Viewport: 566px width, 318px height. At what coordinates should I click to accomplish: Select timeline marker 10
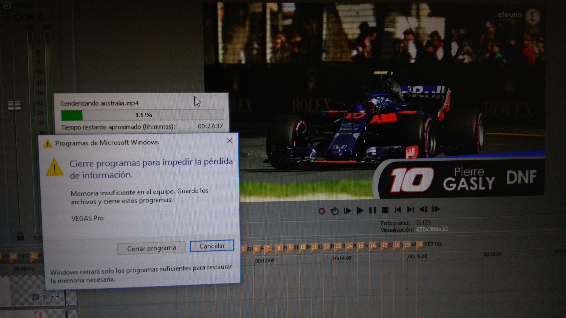[x=303, y=247]
